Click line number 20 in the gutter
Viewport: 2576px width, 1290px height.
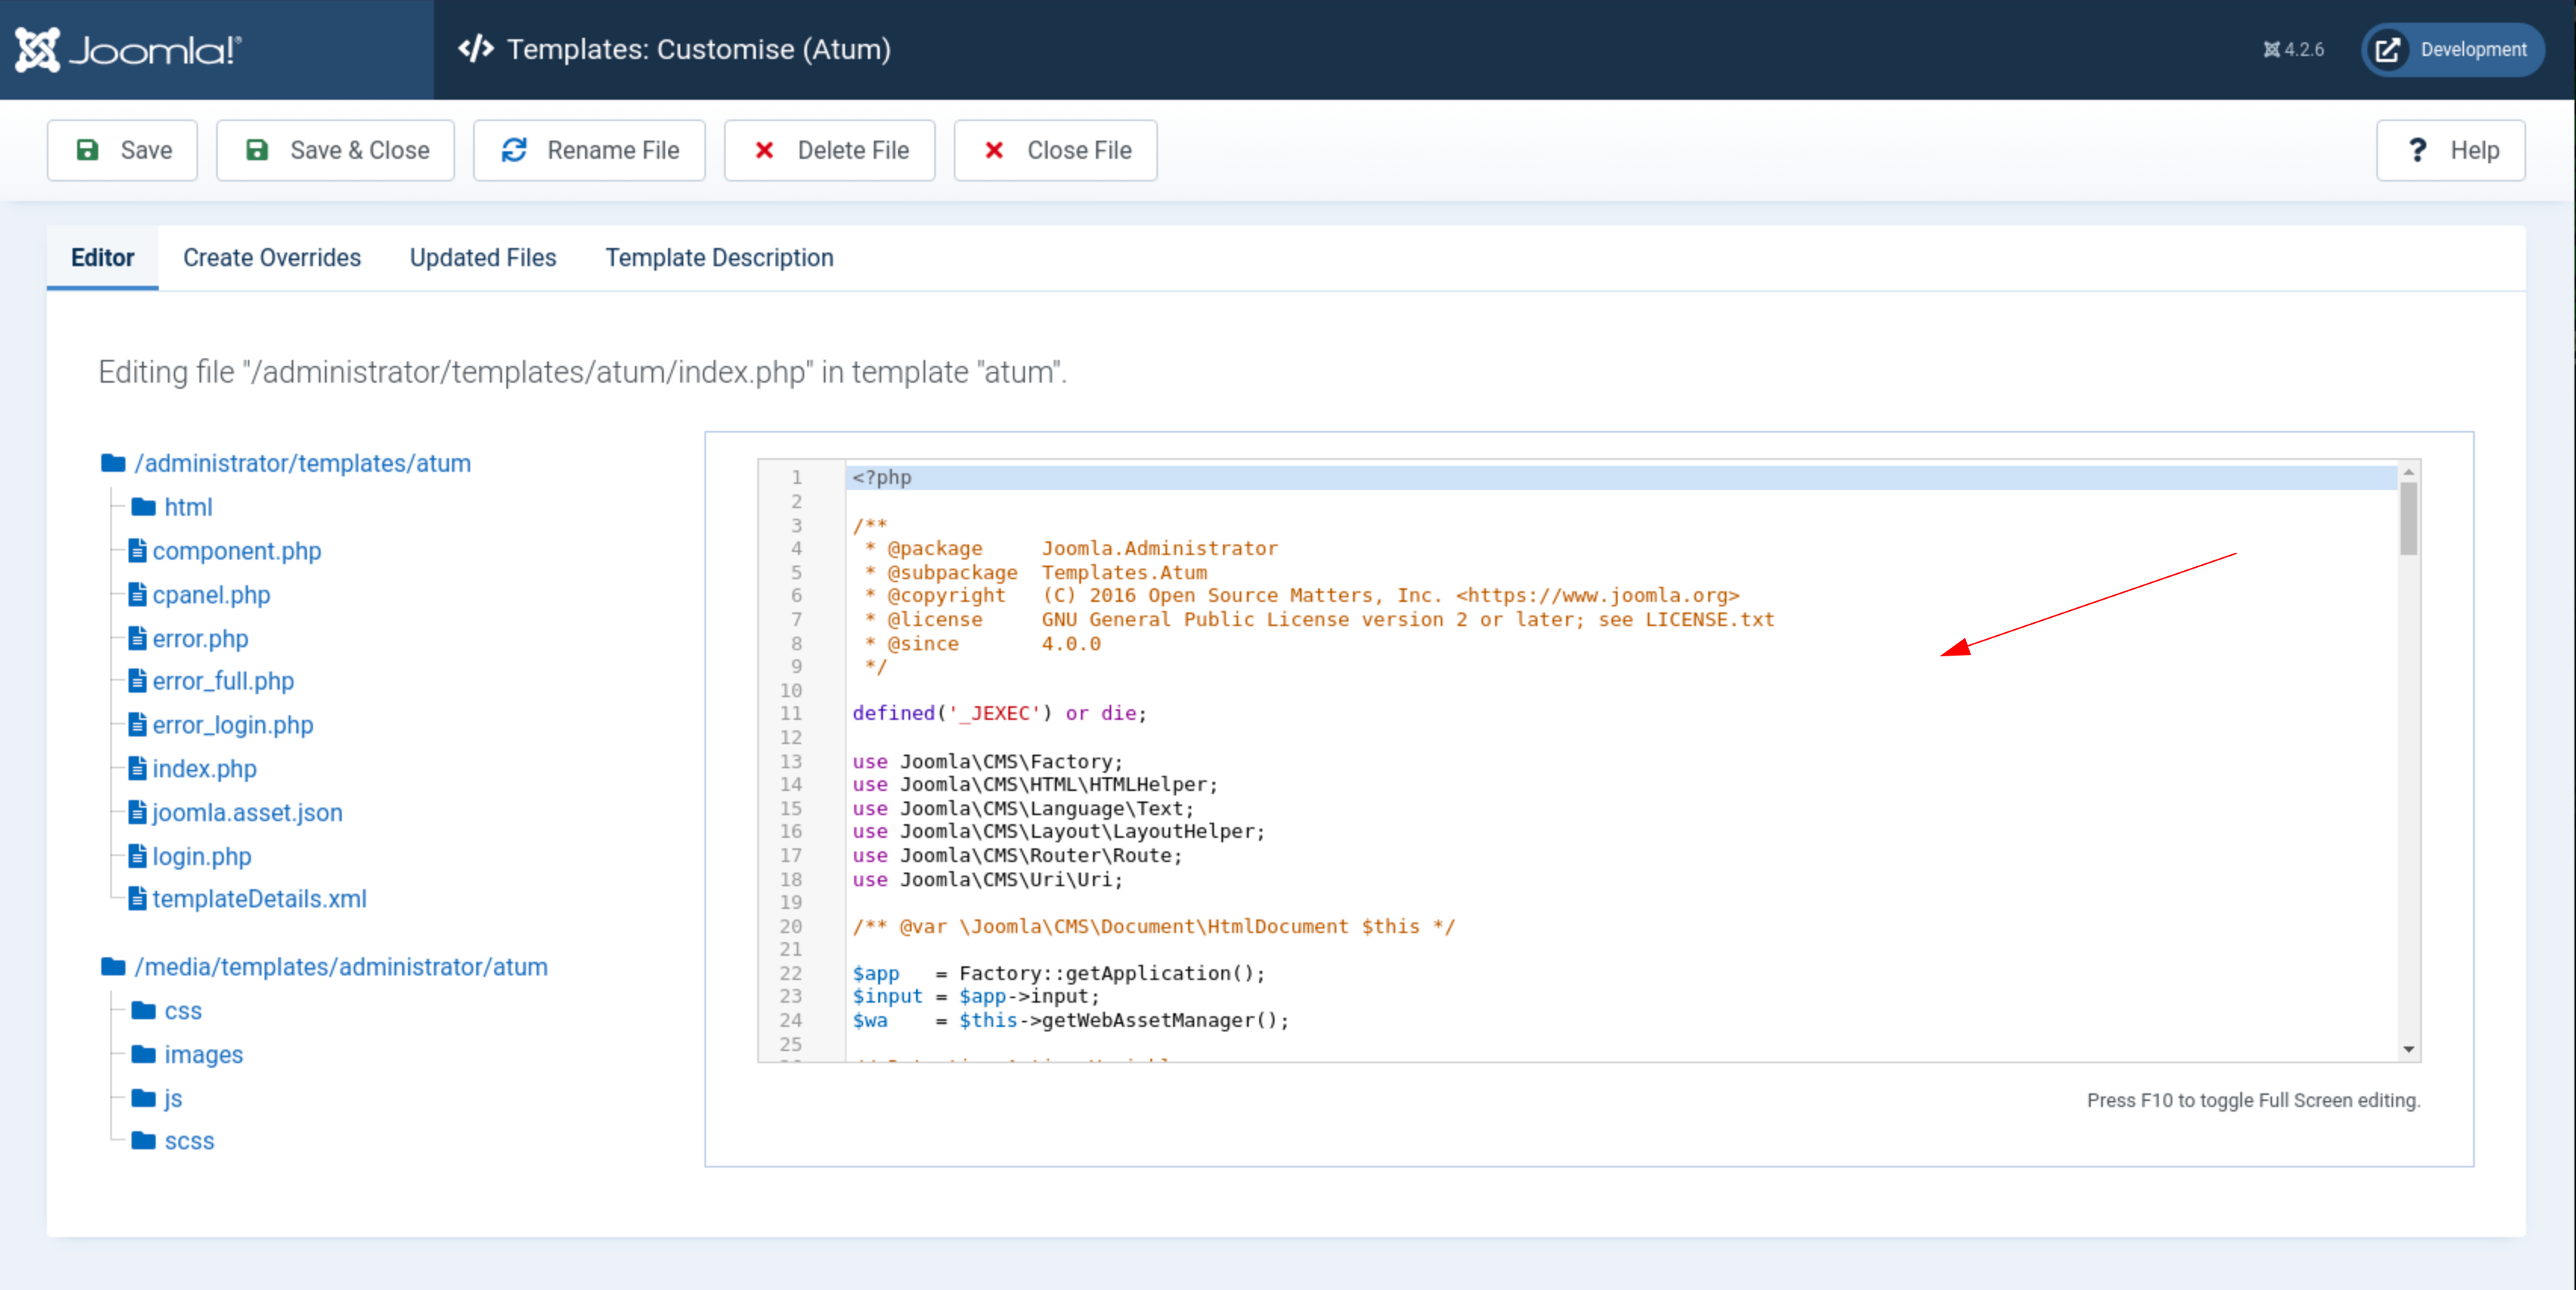tap(791, 926)
